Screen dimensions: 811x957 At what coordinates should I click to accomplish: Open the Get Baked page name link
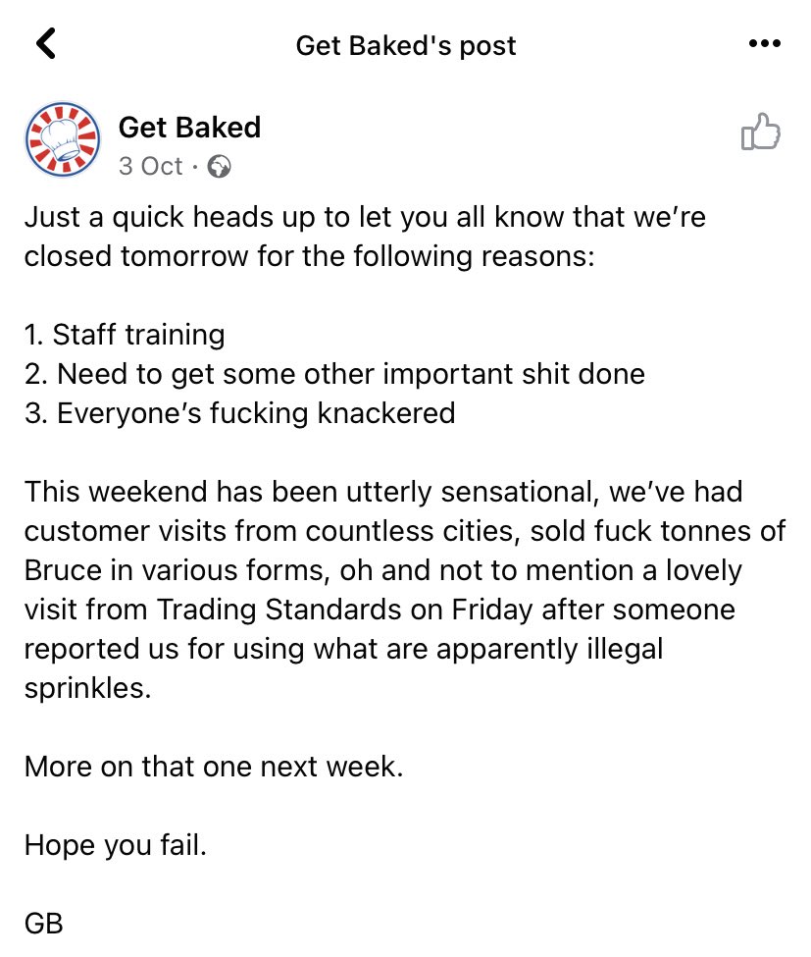click(x=189, y=128)
